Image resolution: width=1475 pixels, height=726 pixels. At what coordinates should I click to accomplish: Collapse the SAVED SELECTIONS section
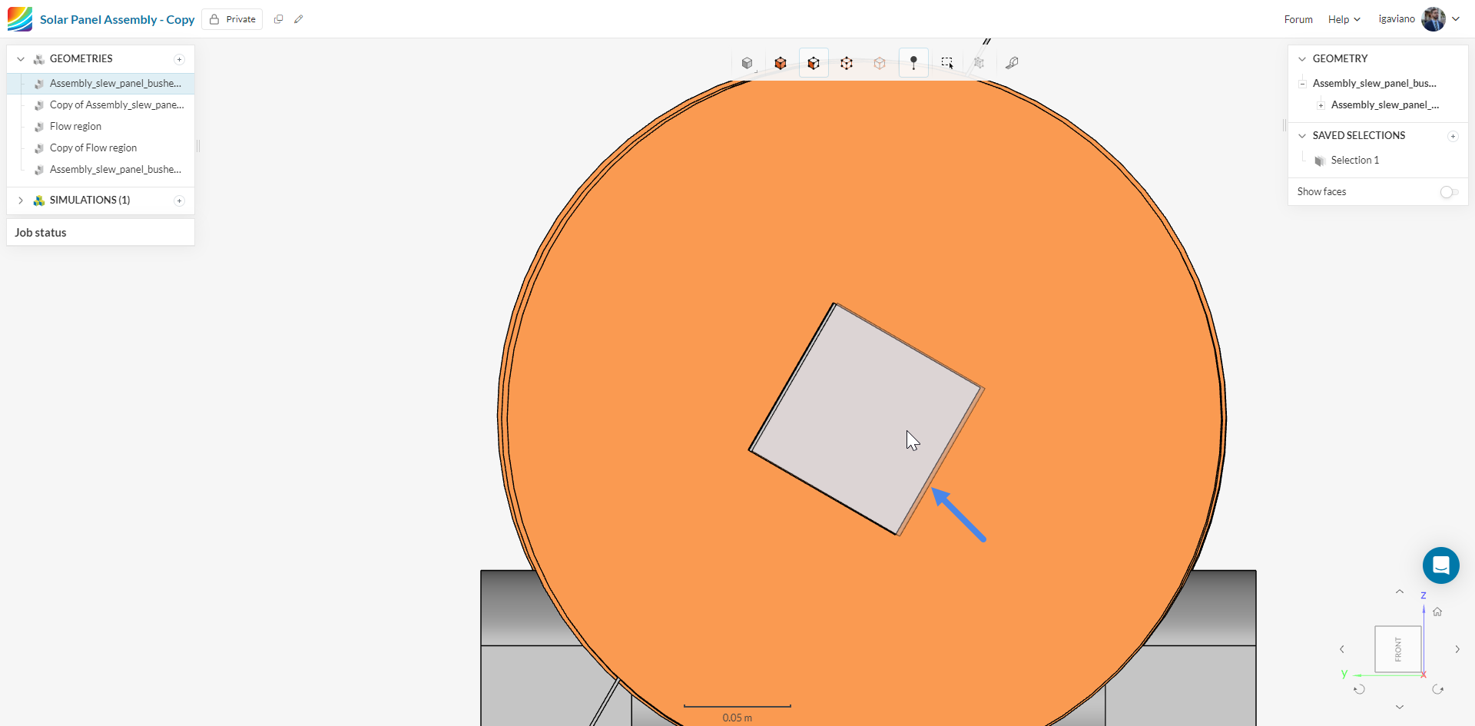tap(1302, 136)
